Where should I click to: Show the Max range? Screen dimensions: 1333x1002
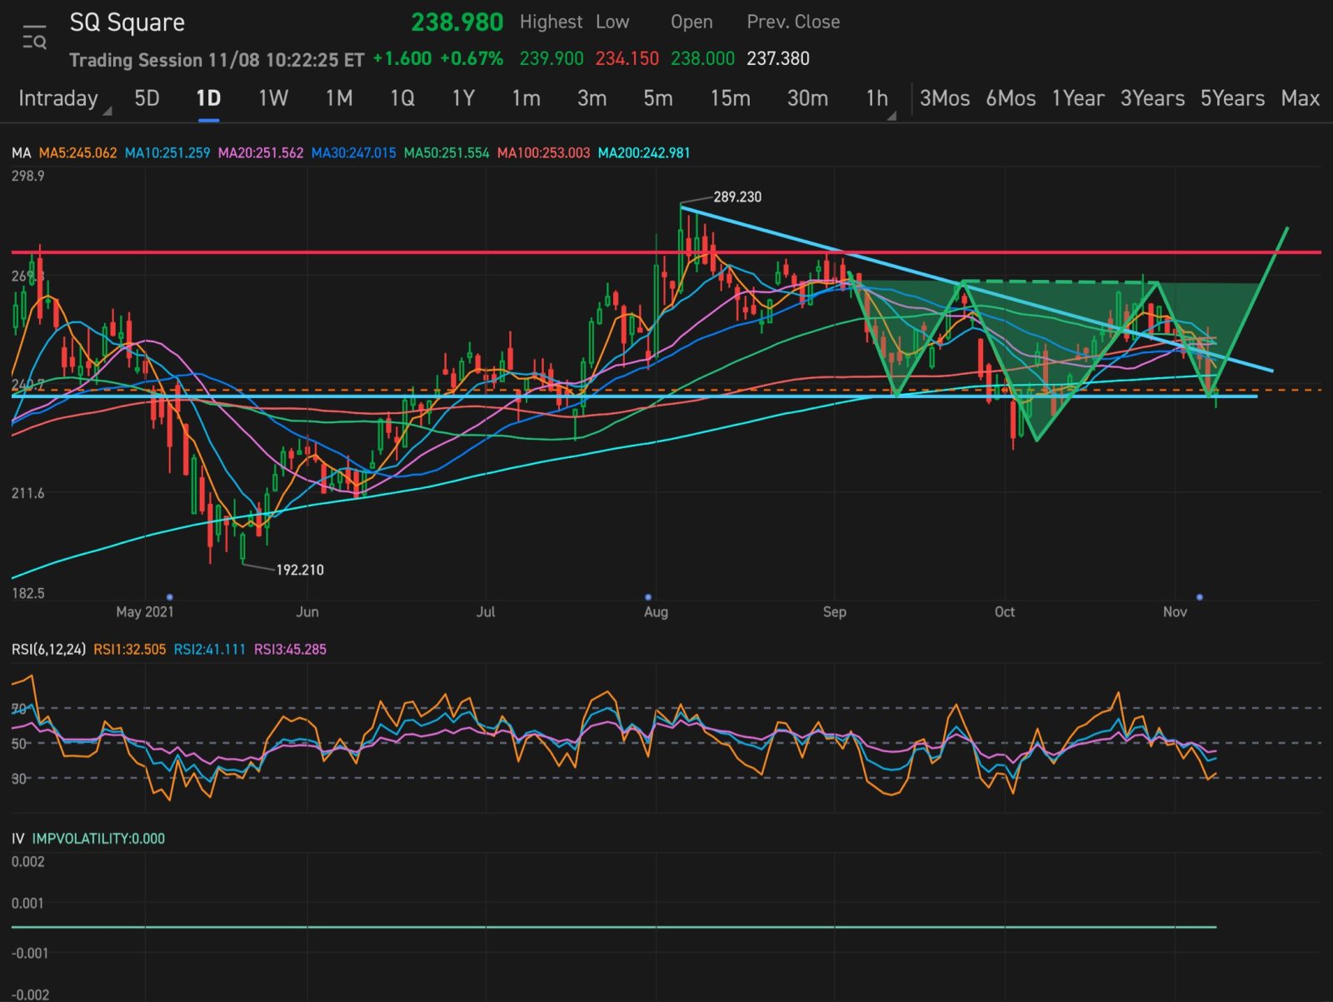tap(1301, 98)
